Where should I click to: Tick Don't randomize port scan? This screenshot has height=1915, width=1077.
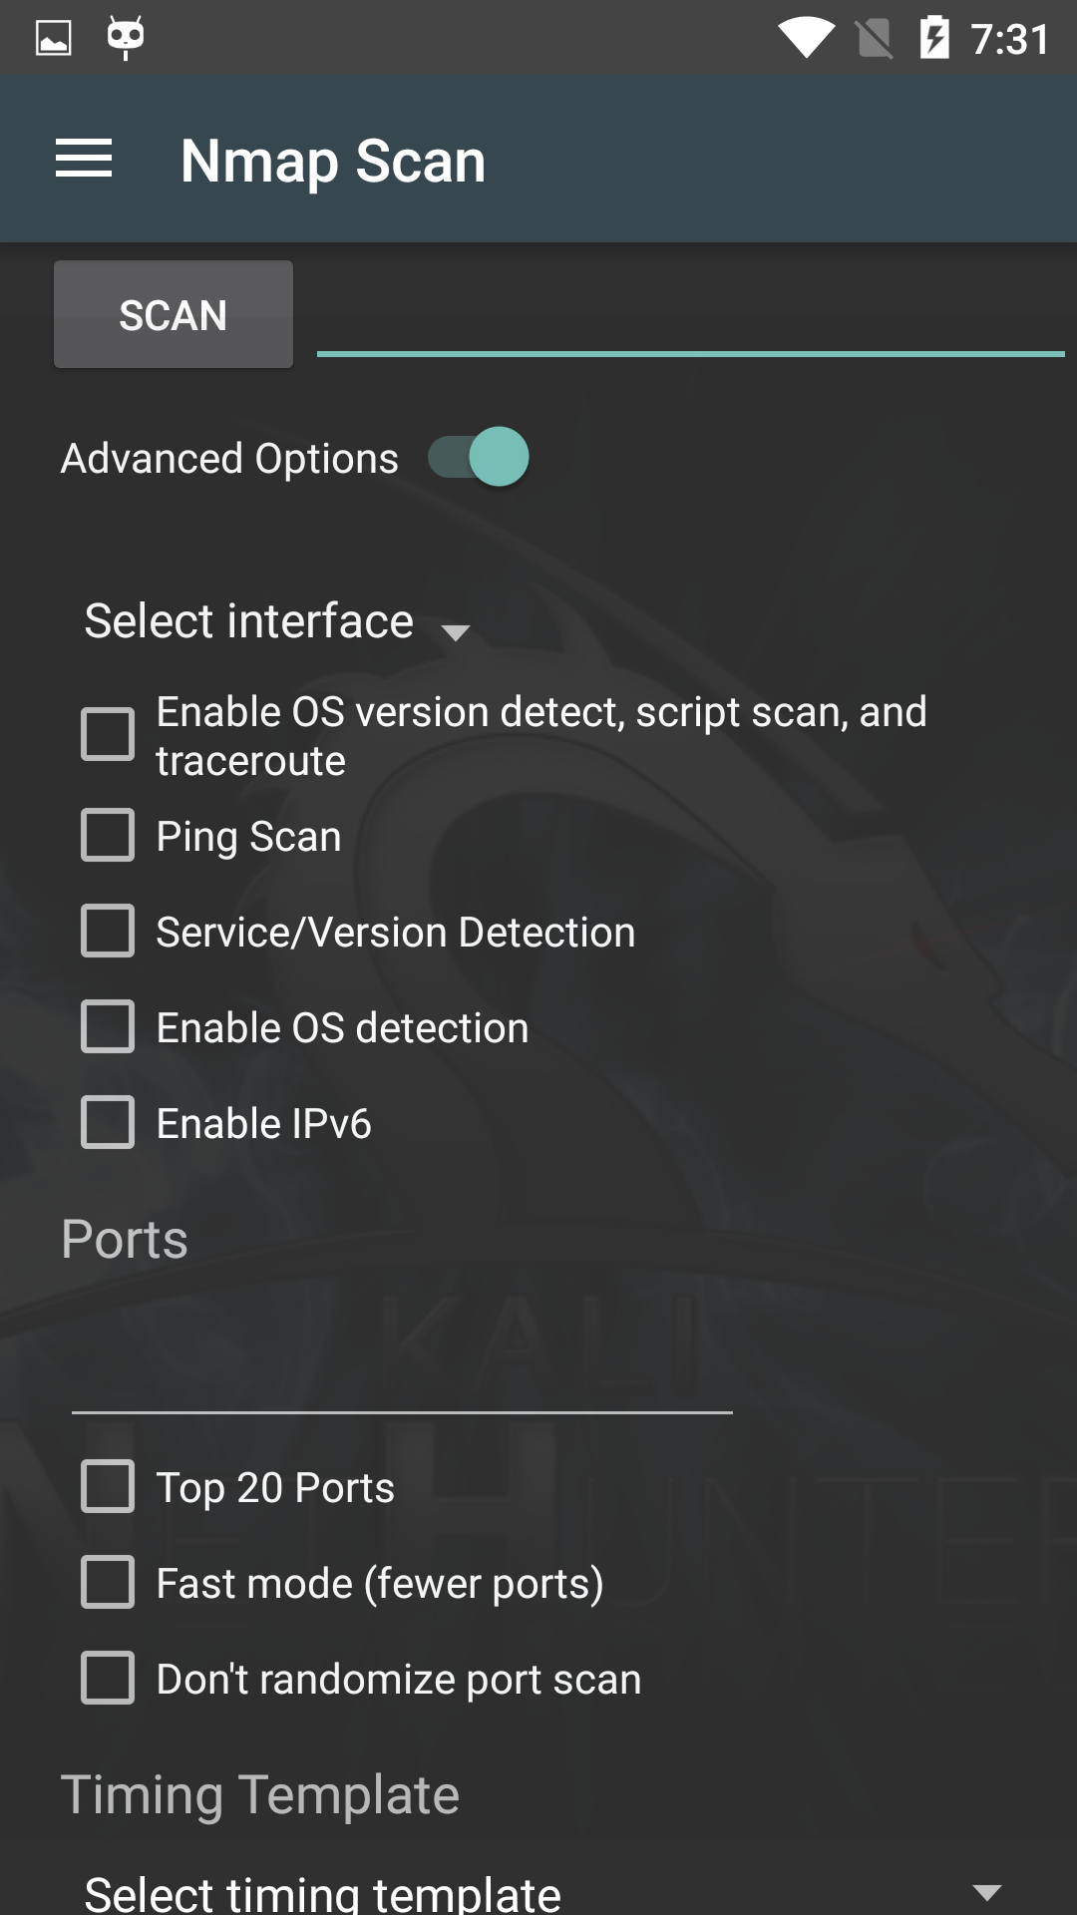point(108,1678)
